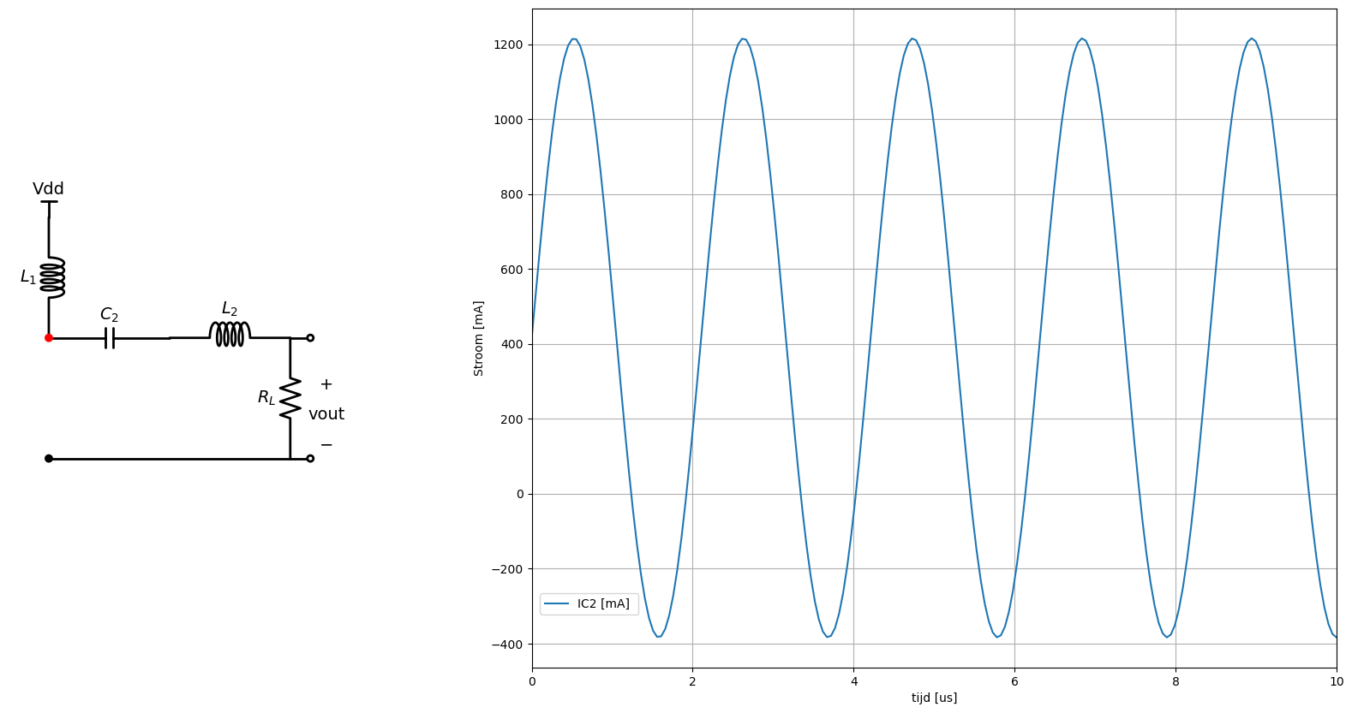The height and width of the screenshot is (713, 1352).
Task: Click the lower vout open-circle terminal
Action: 310,459
